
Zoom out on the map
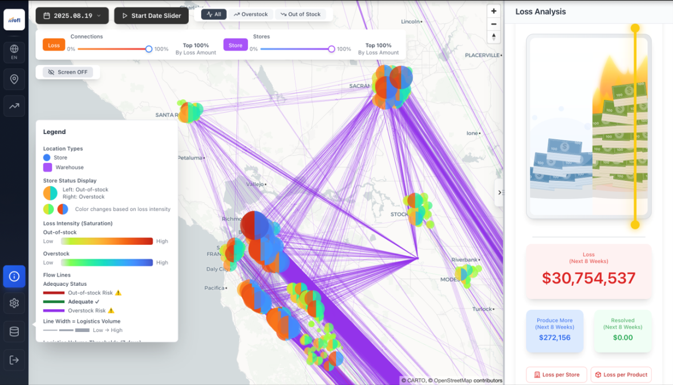494,24
